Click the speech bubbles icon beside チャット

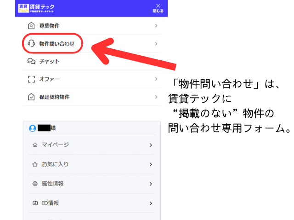[31, 61]
